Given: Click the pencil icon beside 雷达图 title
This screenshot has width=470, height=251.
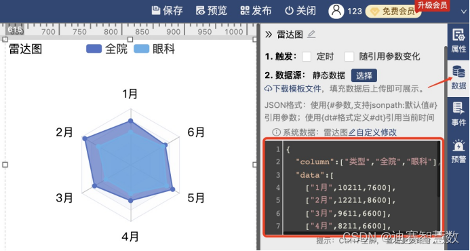Looking at the screenshot, I should (311, 35).
